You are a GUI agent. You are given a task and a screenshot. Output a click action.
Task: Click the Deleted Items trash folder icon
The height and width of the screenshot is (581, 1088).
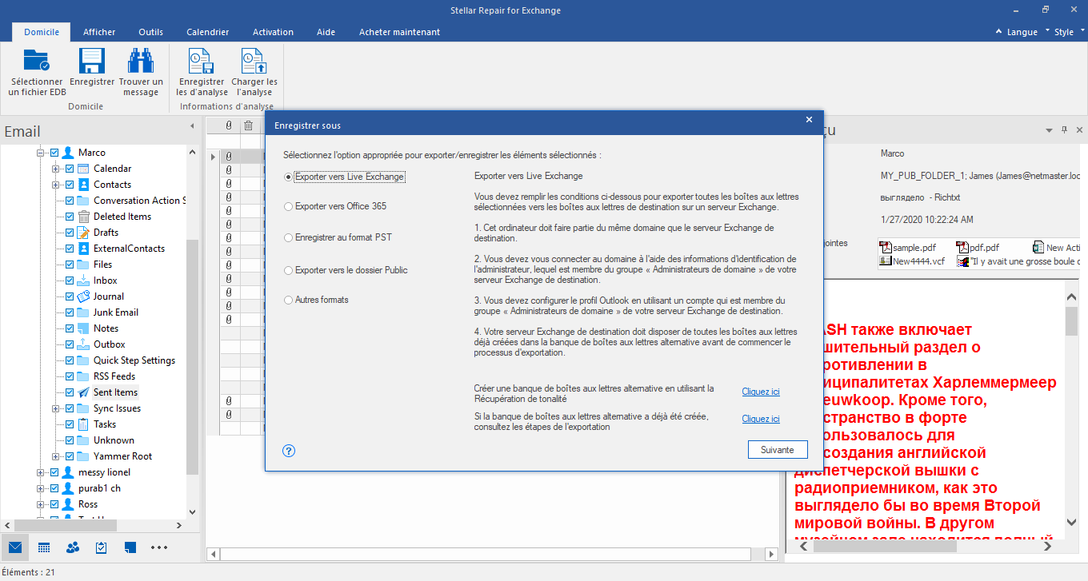coord(83,217)
